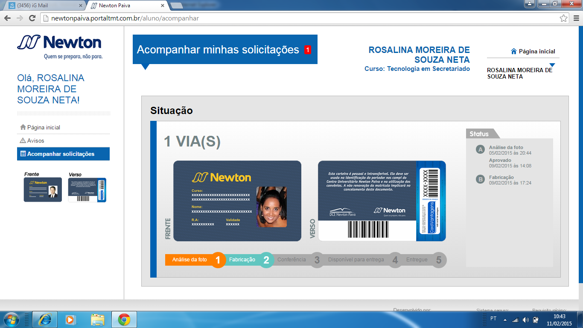
Task: Click the Newton logo in the sidebar
Action: [x=59, y=47]
